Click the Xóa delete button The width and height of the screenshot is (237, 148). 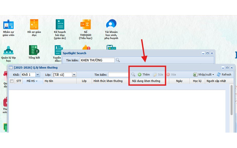coord(171,75)
